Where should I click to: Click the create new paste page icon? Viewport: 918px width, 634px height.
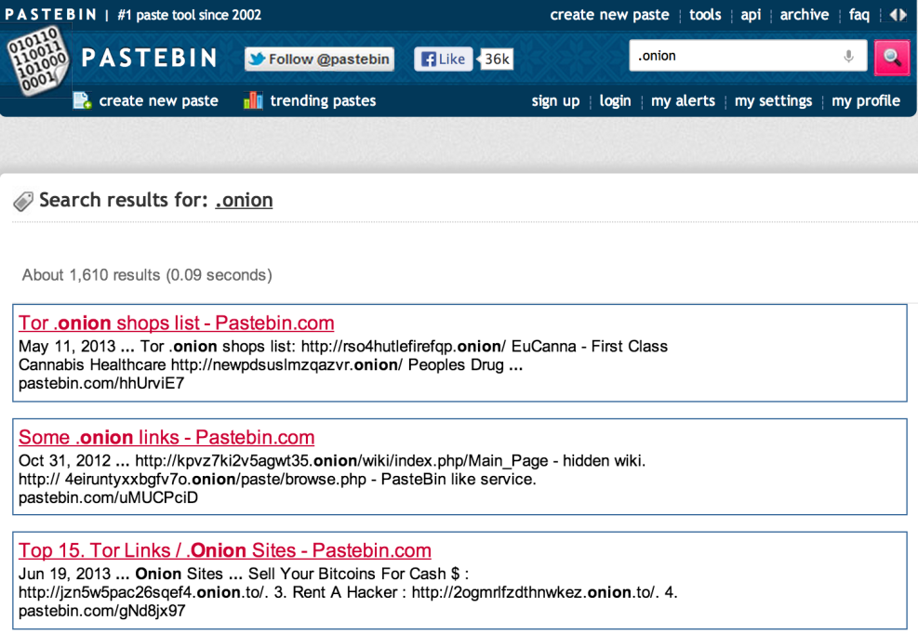click(82, 100)
